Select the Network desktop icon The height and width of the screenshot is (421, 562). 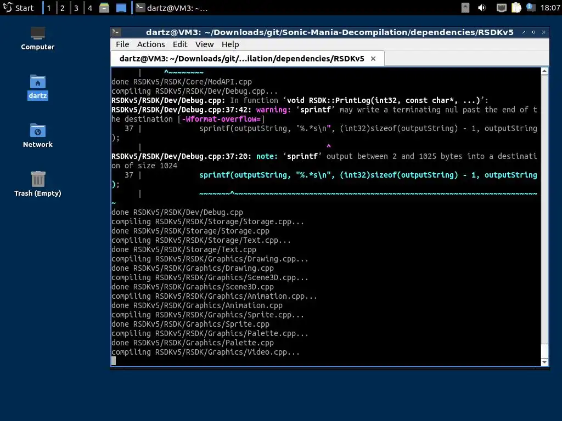point(38,136)
